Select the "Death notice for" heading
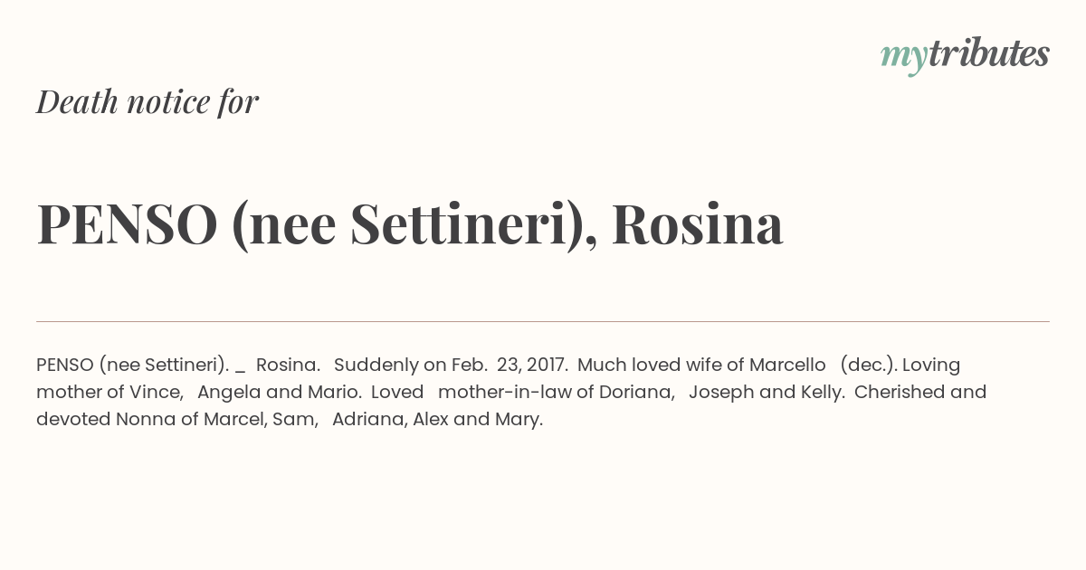The width and height of the screenshot is (1086, 570). [148, 102]
